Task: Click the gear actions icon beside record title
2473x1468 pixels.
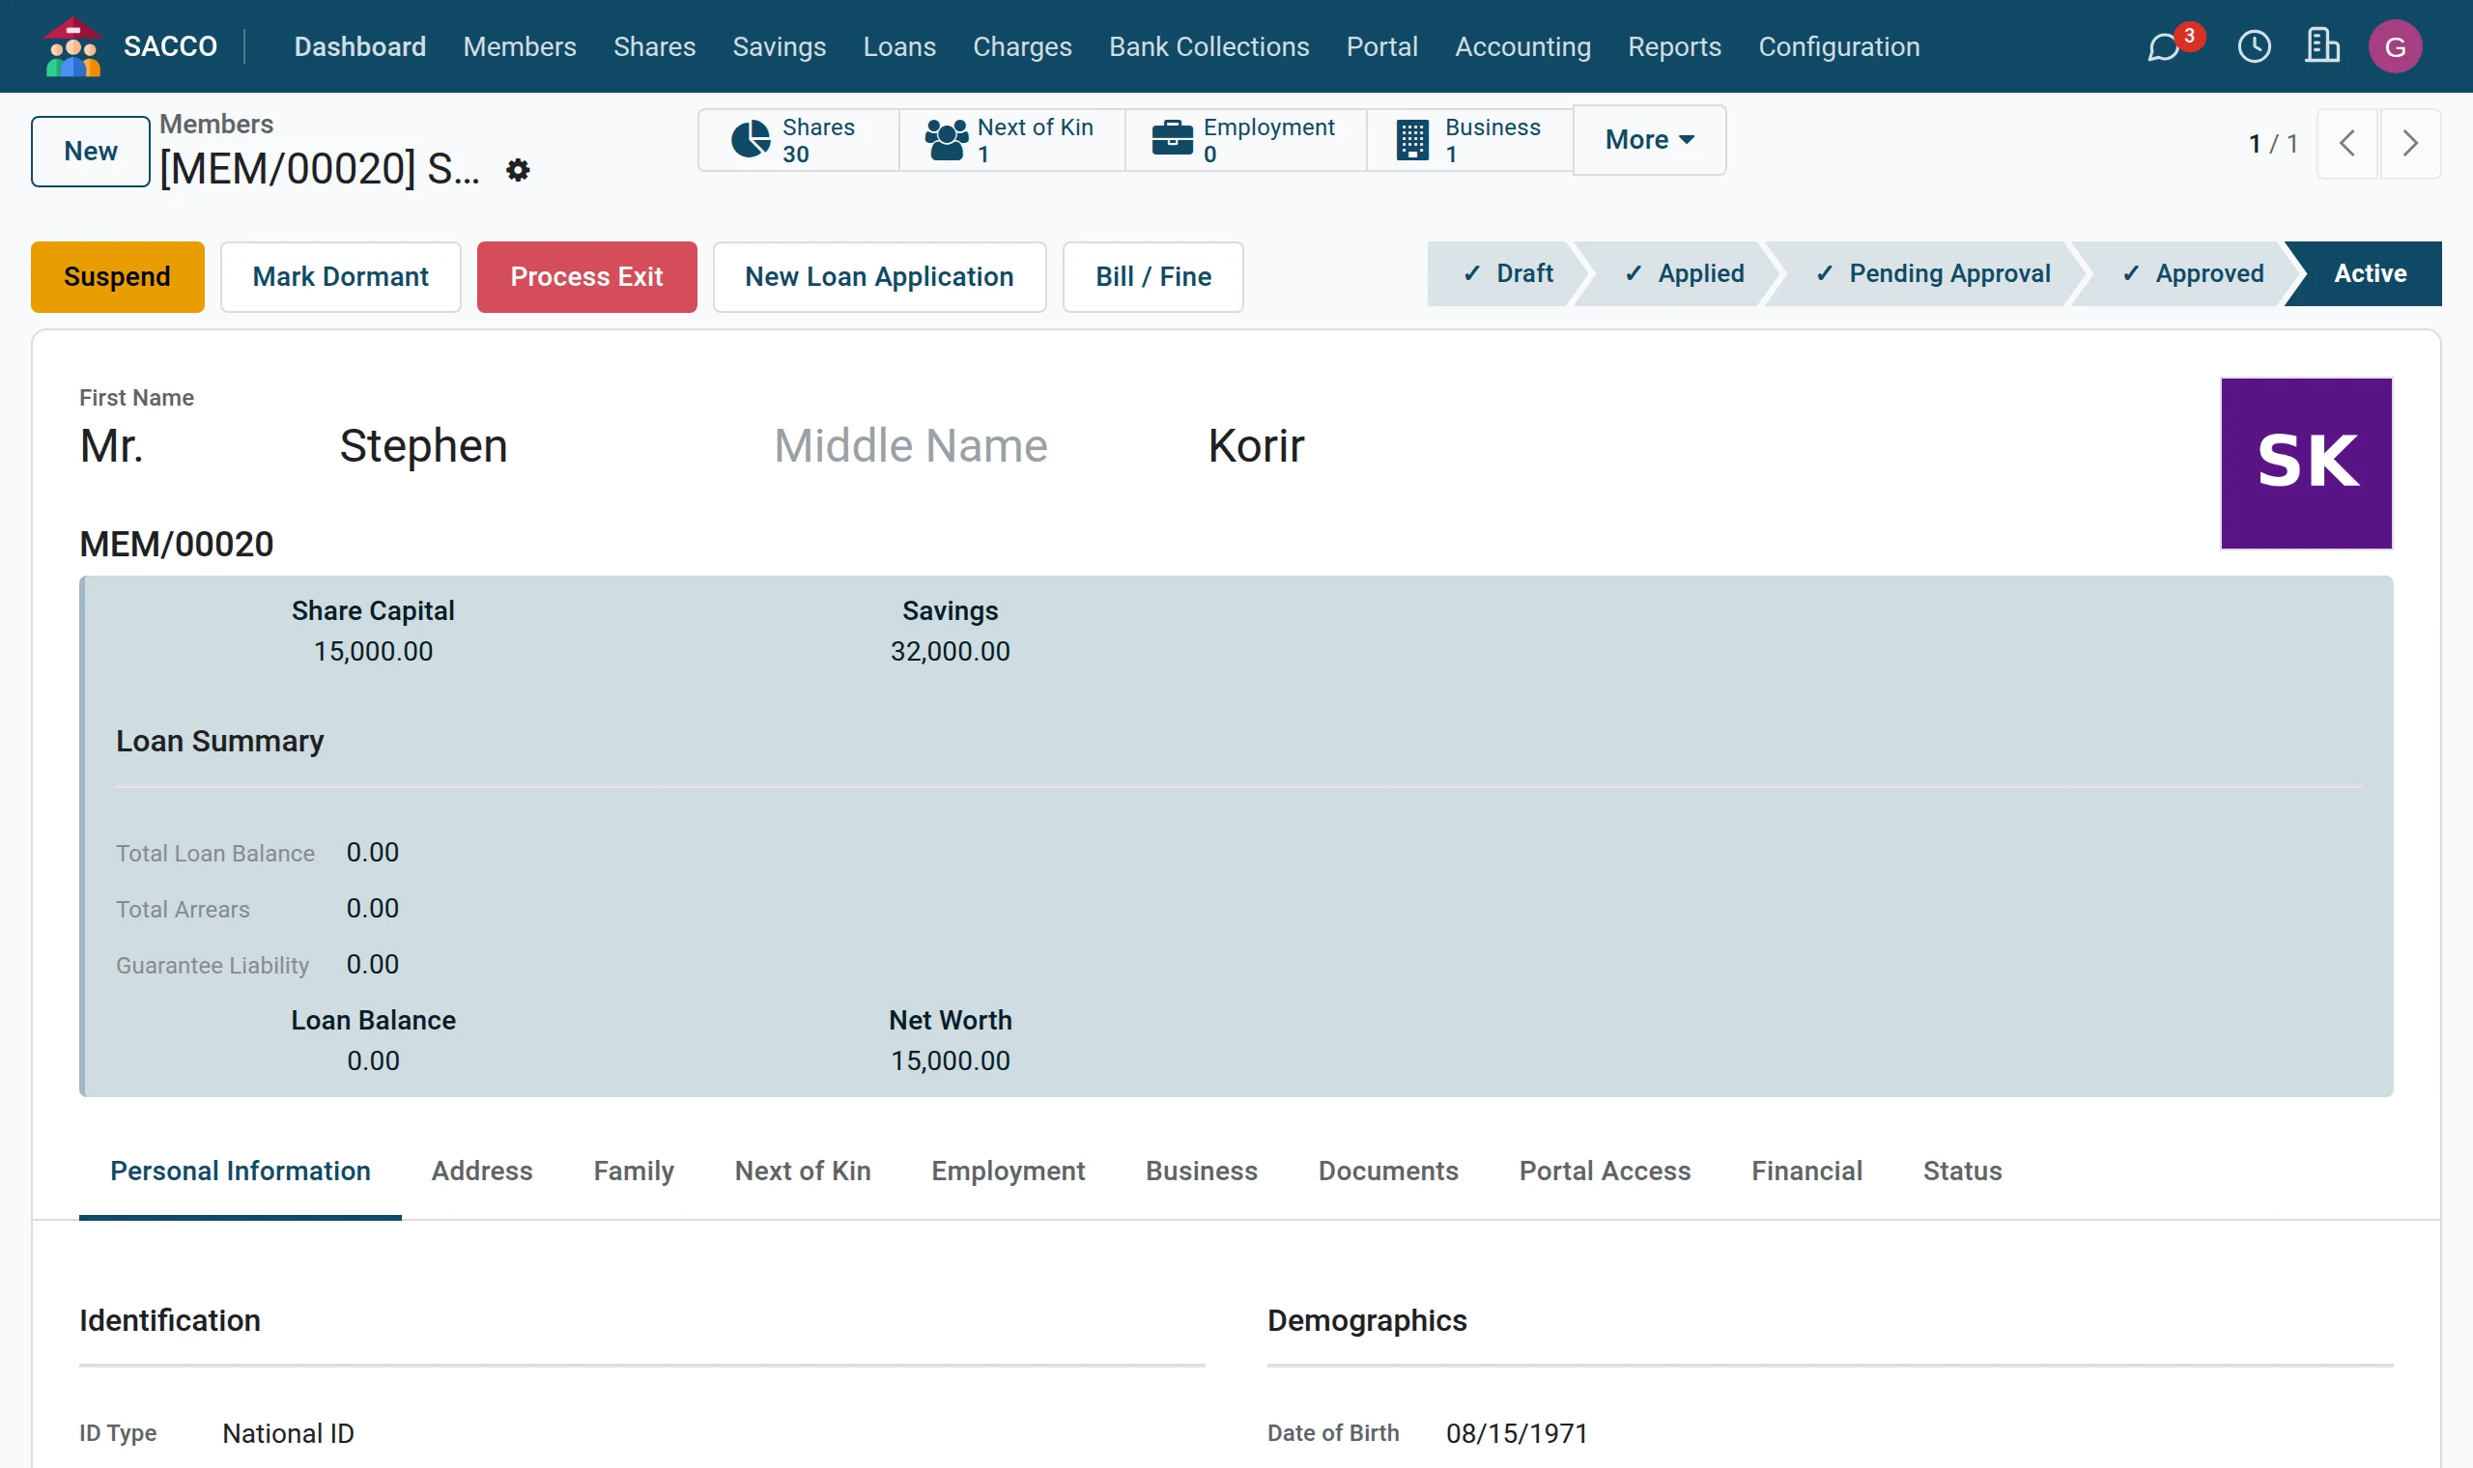Action: point(518,170)
